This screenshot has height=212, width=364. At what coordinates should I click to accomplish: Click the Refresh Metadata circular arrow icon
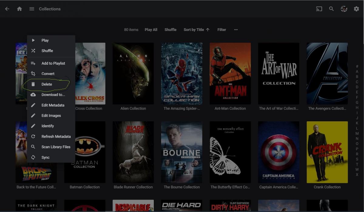[33, 136]
